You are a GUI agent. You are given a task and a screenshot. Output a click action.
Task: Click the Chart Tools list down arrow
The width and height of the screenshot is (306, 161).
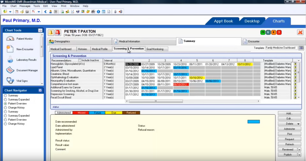point(42,84)
